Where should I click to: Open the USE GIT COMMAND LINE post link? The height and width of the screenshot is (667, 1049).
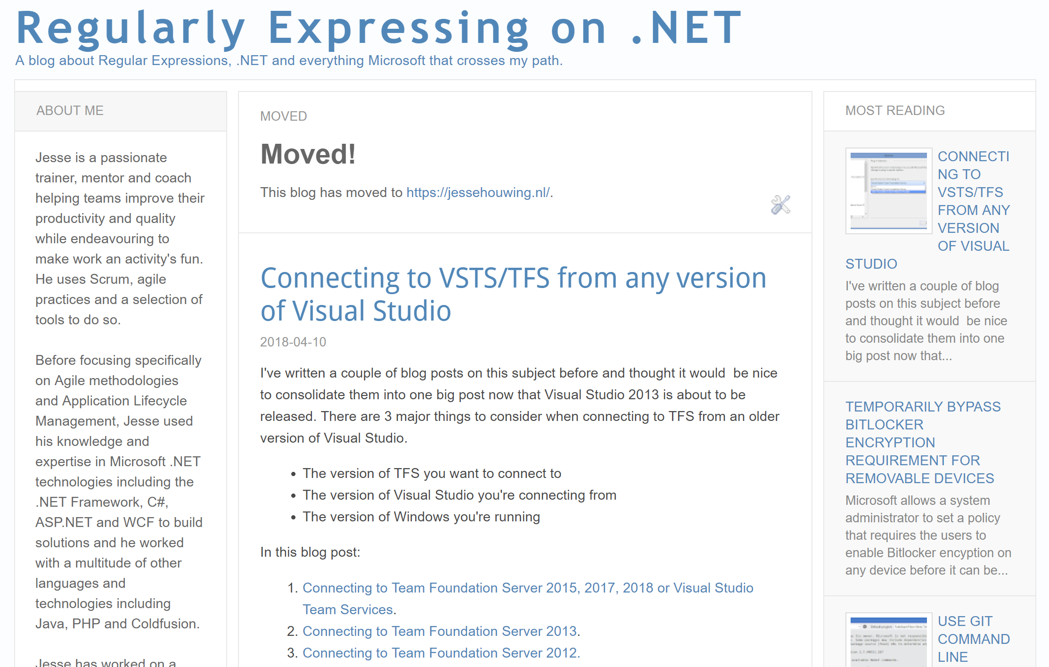click(973, 639)
